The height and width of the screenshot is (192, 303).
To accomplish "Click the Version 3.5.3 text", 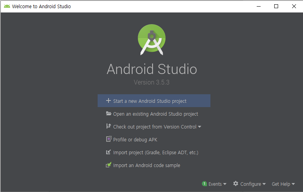I will pos(152,82).
